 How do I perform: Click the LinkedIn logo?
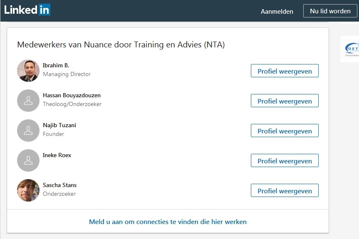27,10
